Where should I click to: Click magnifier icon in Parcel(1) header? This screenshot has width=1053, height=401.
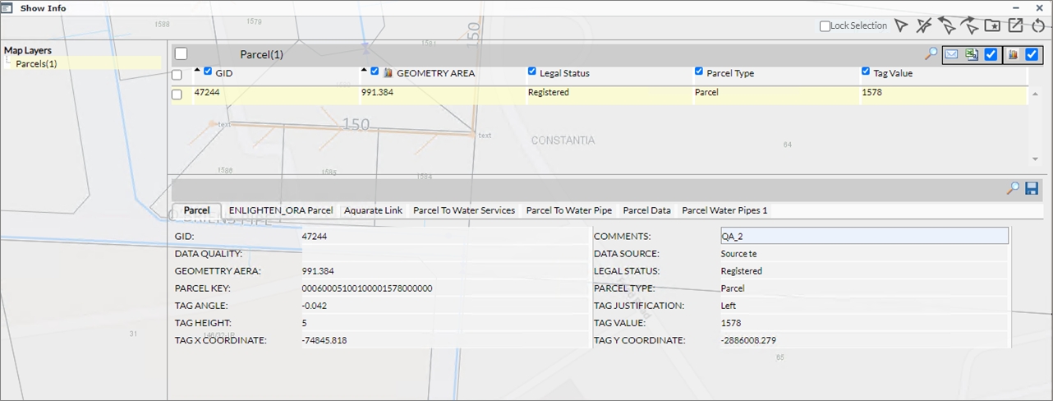(931, 54)
